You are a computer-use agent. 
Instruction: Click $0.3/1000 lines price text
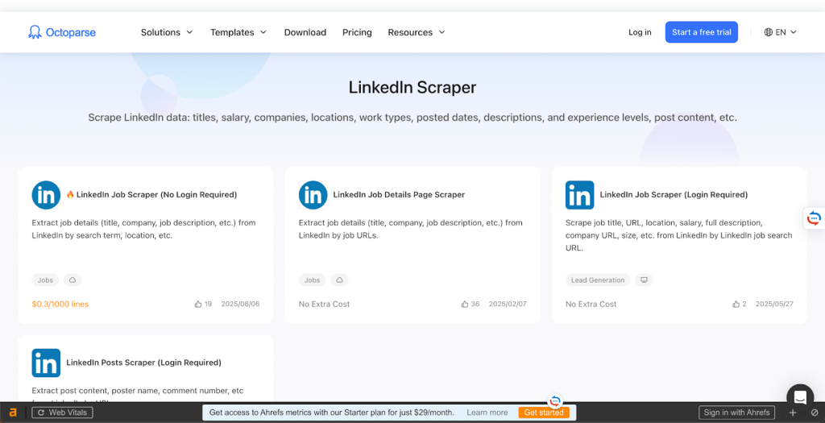(x=60, y=304)
